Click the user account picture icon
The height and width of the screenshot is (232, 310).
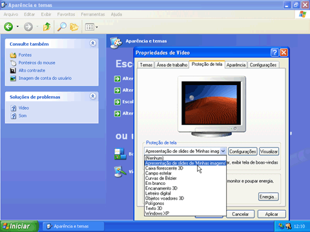click(13, 79)
